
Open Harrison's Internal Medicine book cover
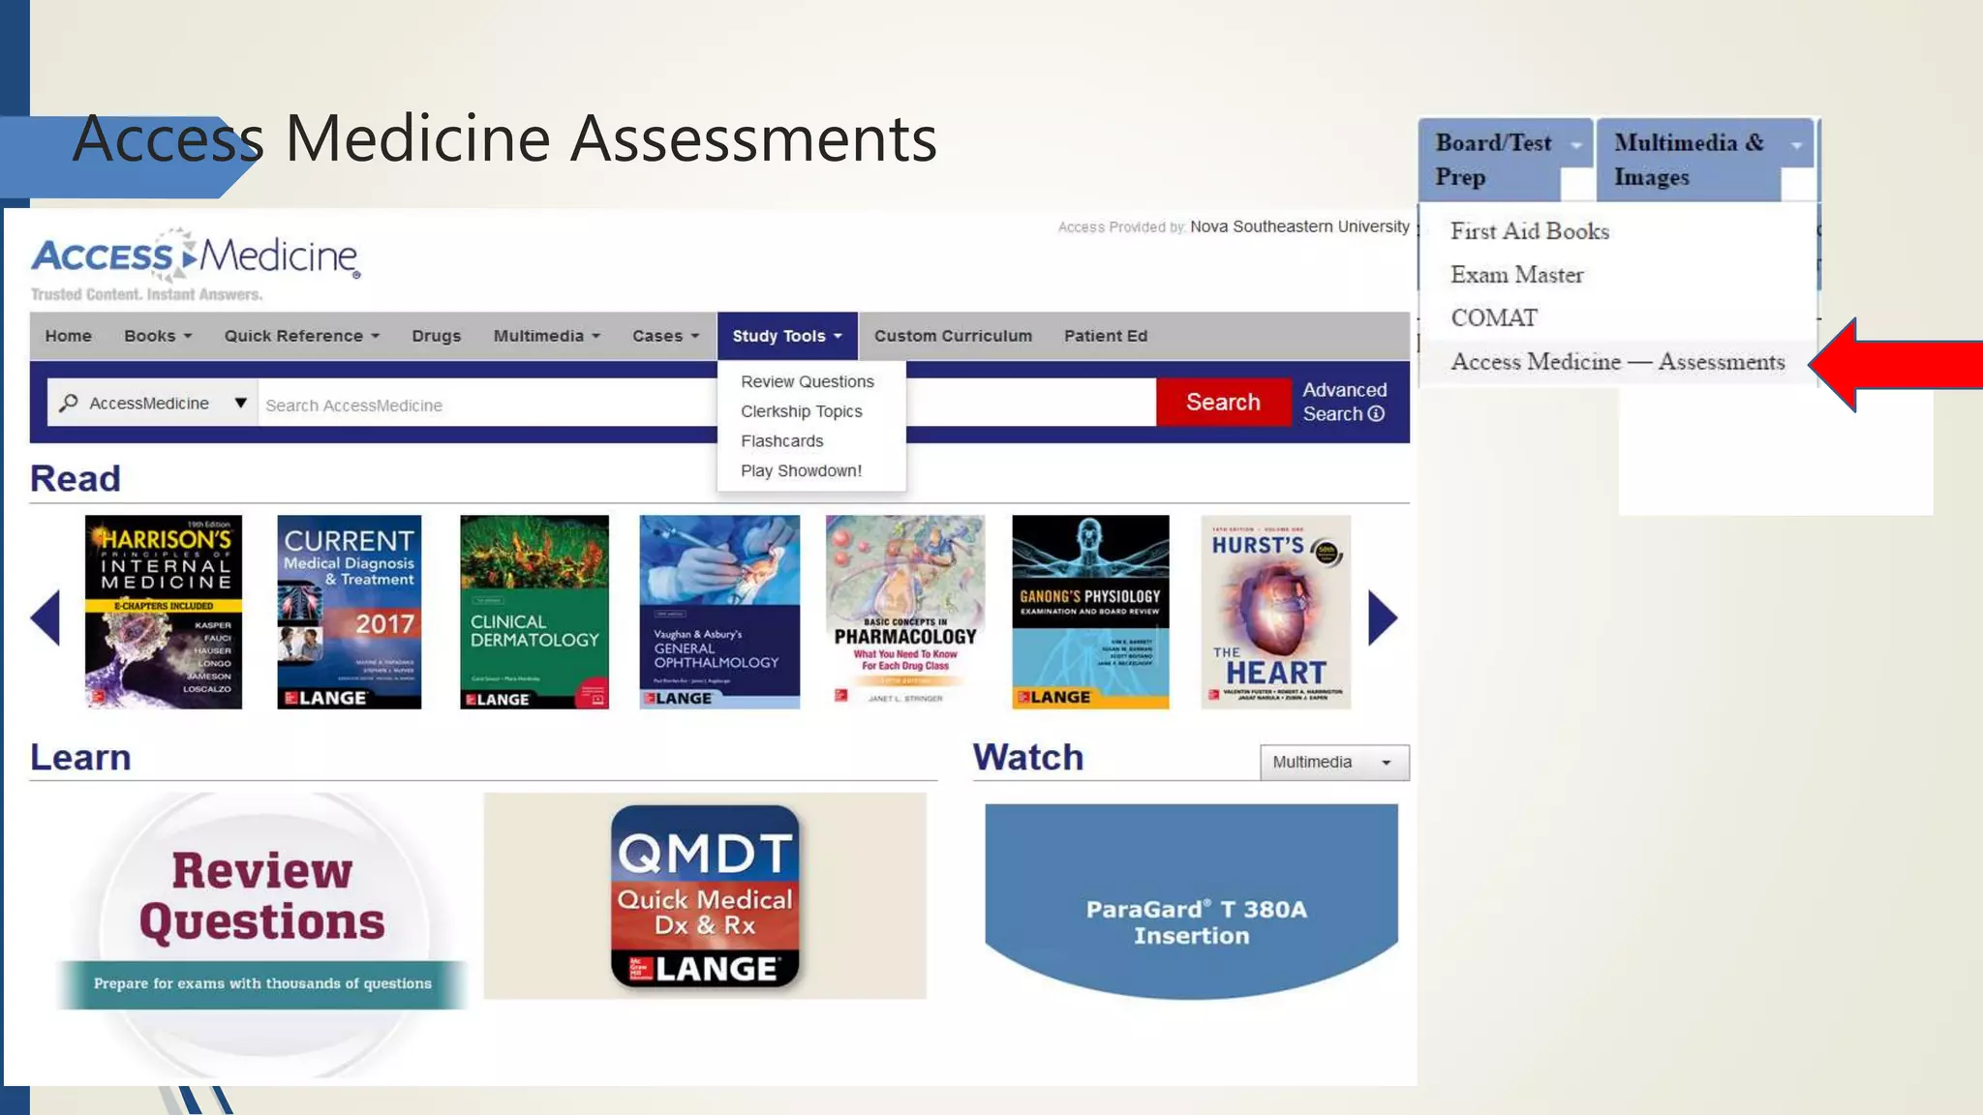point(164,612)
